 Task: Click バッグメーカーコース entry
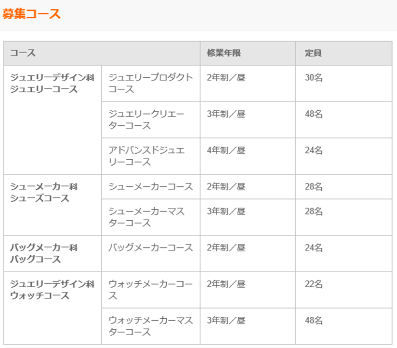tap(151, 254)
